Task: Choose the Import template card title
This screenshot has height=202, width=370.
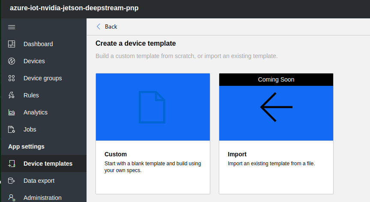Action: coord(237,154)
